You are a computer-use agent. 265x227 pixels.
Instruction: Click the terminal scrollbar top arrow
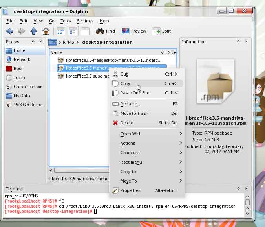[x=247, y=197]
